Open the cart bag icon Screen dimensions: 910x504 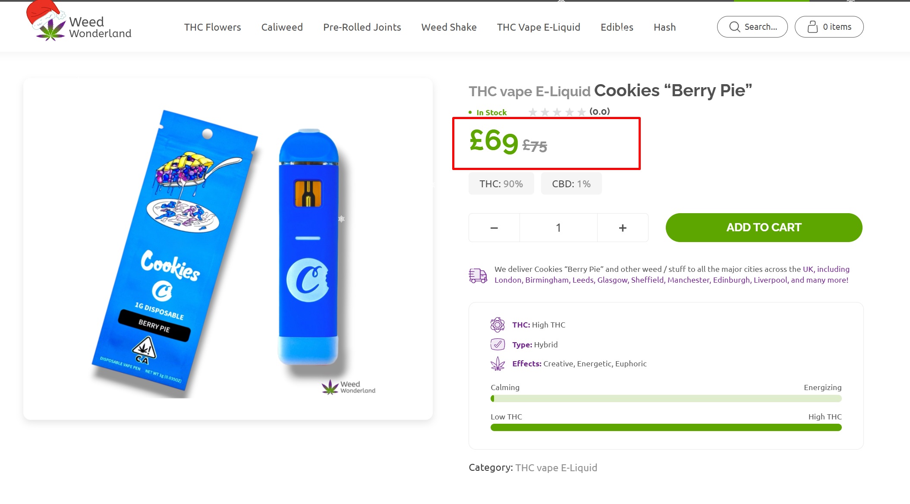(812, 27)
